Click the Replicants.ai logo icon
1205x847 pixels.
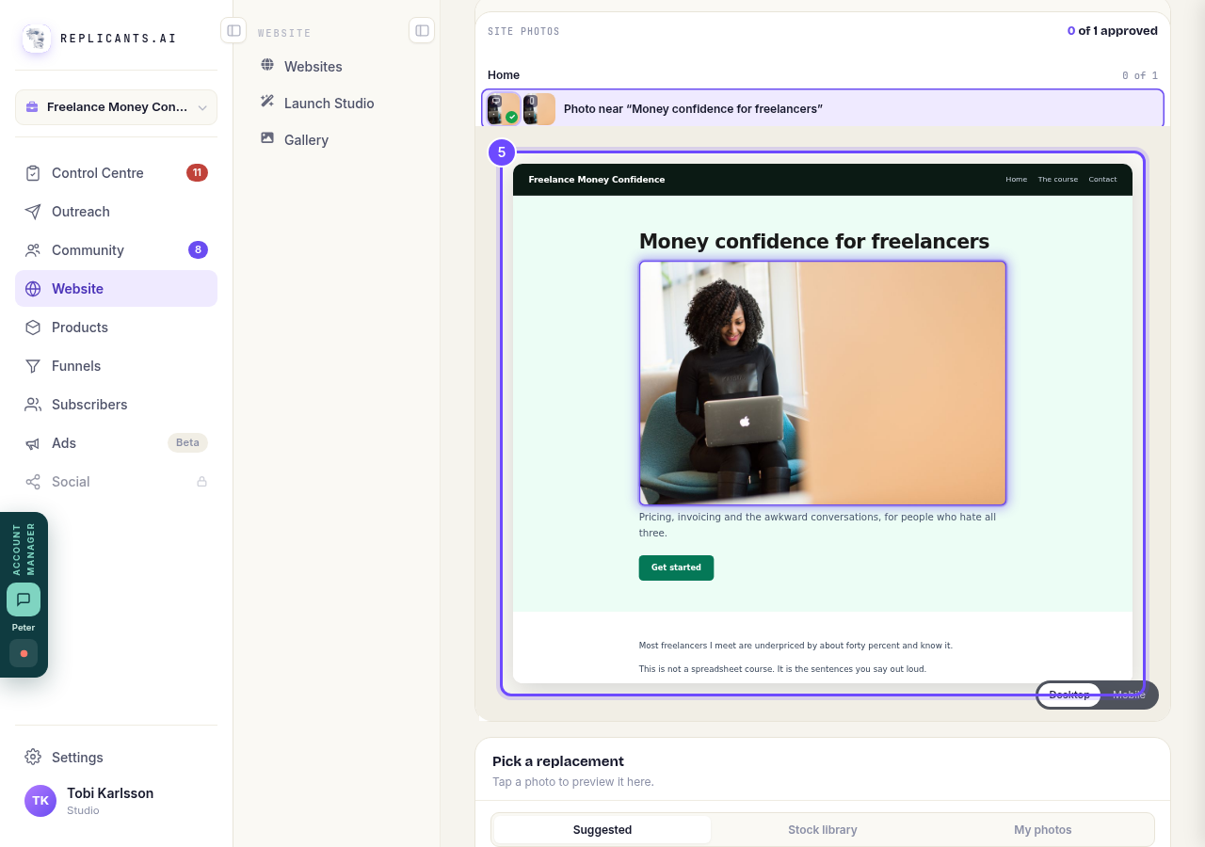tap(37, 39)
